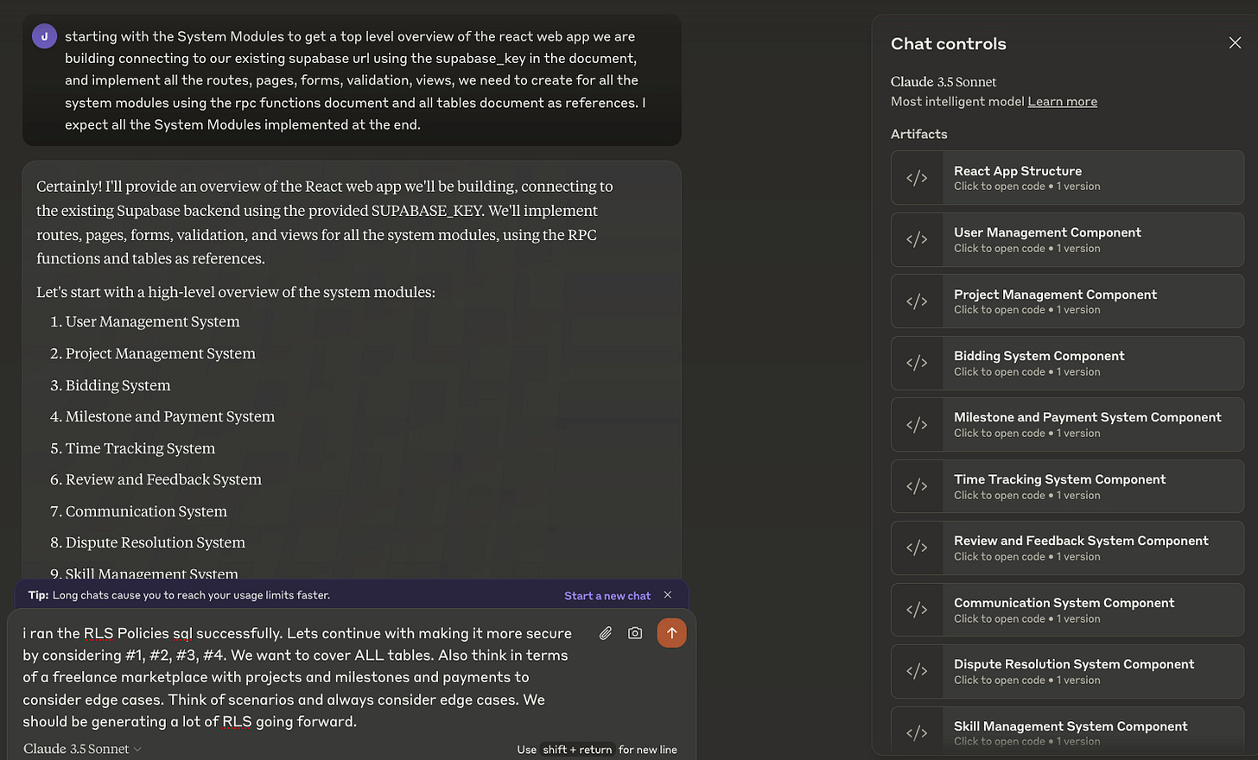1258x760 pixels.
Task: Click the 'Tip: Long chats cause you' banner text
Action: point(179,595)
